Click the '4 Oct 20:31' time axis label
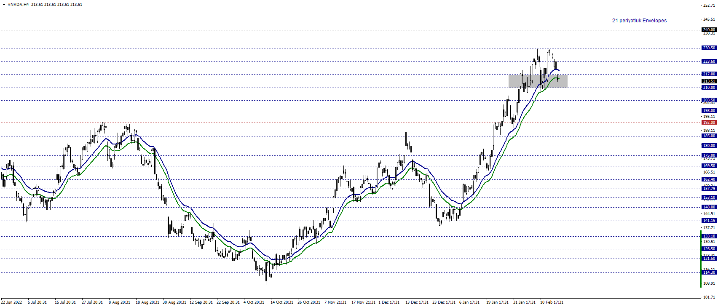The height and width of the screenshot is (307, 718). tap(254, 302)
